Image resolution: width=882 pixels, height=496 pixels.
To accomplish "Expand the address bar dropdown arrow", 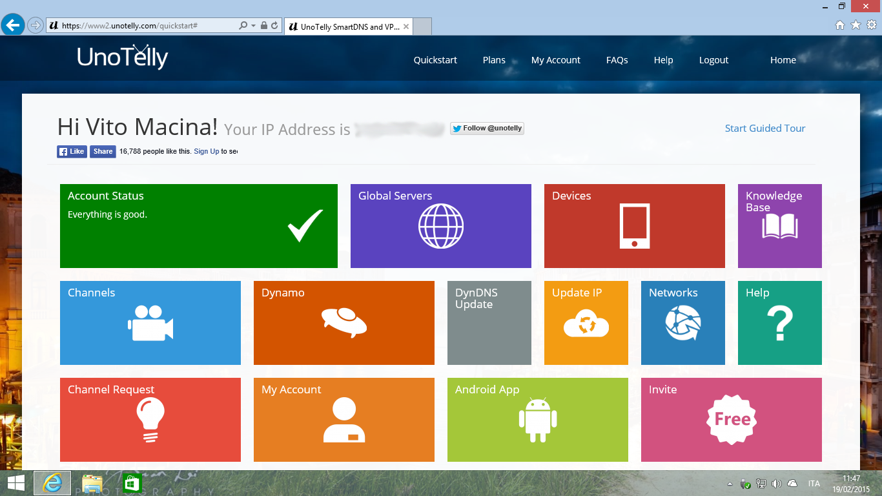I will click(252, 26).
